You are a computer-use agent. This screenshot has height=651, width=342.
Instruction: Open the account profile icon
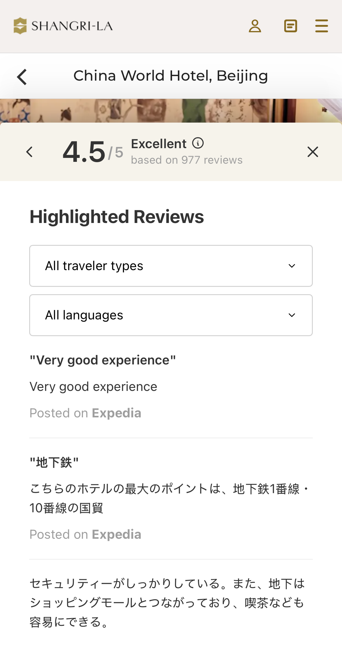coord(255,26)
